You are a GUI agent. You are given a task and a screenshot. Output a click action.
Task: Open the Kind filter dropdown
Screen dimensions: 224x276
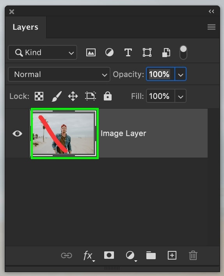click(x=42, y=52)
